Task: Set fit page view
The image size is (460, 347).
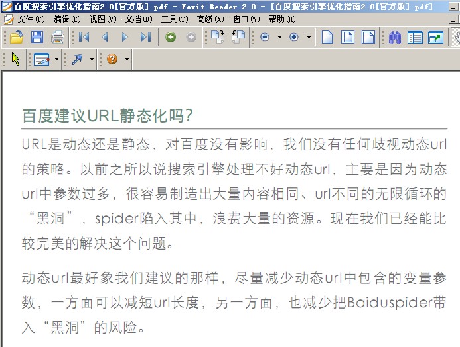Action: (348, 37)
